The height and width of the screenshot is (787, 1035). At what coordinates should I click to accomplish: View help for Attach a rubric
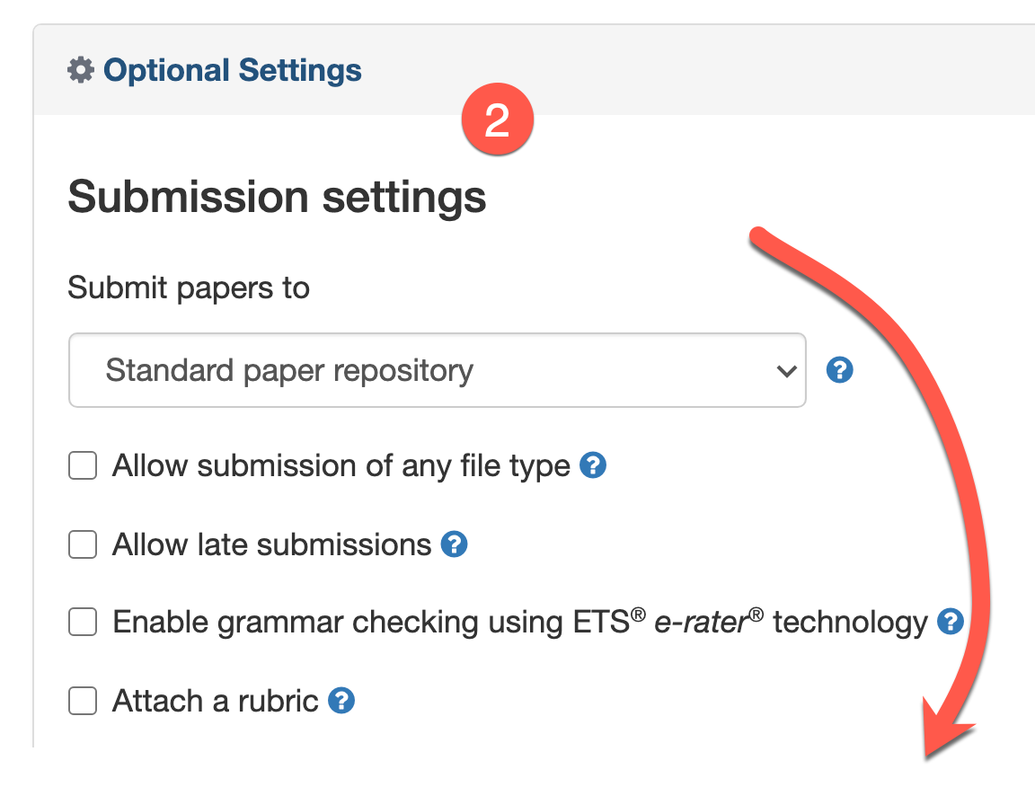click(x=341, y=700)
